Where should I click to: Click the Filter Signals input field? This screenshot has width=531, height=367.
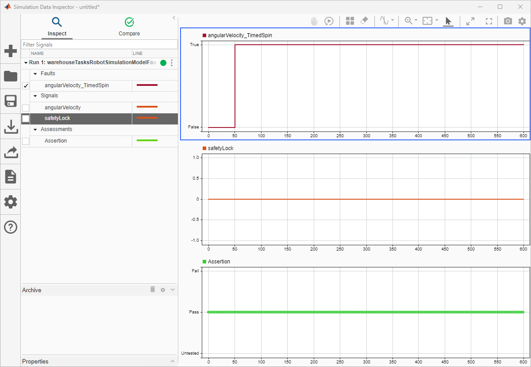[x=99, y=45]
